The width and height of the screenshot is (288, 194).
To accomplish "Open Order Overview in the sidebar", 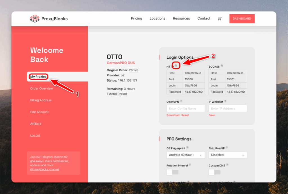I will [x=42, y=88].
